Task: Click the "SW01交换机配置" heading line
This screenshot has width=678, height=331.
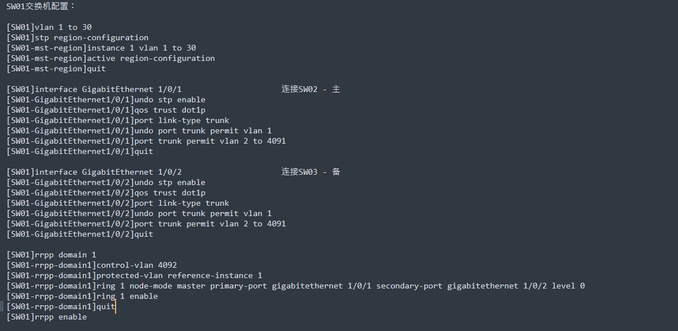Action: coord(41,6)
